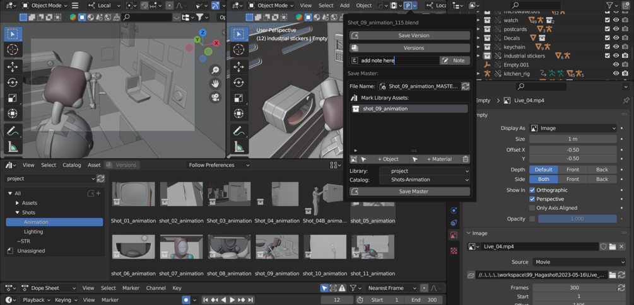Disable render for industrial stickers collection
This screenshot has width=634, height=305.
coord(626,55)
